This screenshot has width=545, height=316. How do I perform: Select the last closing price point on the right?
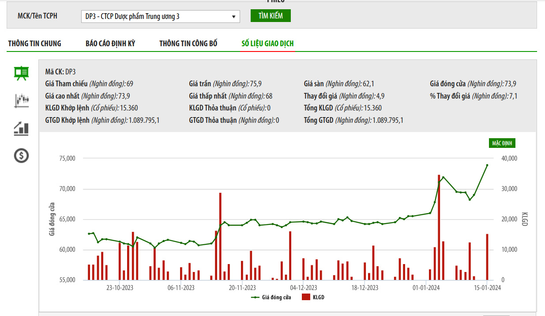[487, 165]
